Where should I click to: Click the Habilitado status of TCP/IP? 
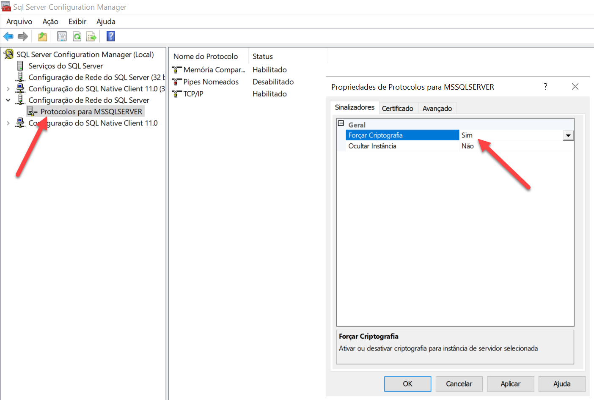click(269, 94)
